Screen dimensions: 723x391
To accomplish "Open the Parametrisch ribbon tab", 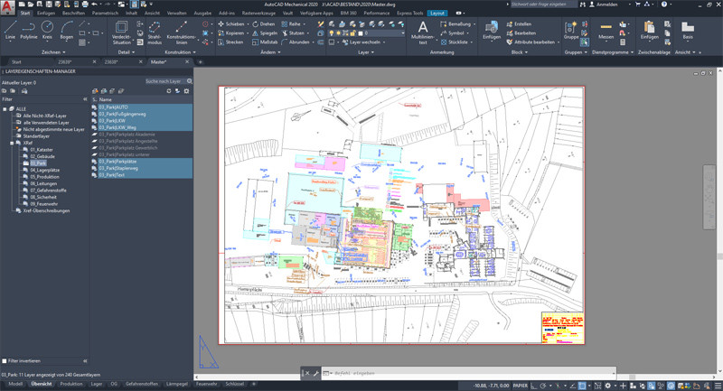I will point(105,13).
